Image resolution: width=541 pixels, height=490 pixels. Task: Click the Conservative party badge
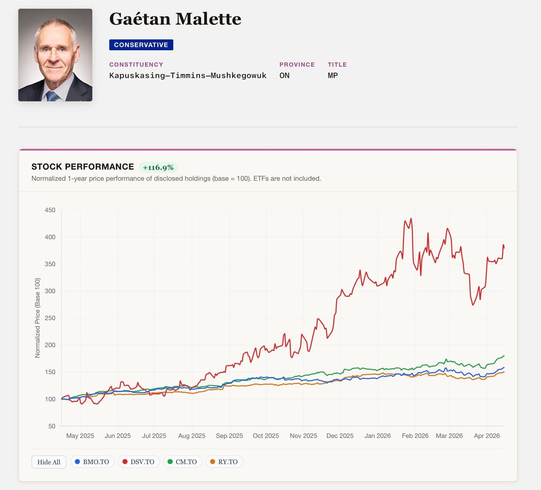pyautogui.click(x=141, y=45)
